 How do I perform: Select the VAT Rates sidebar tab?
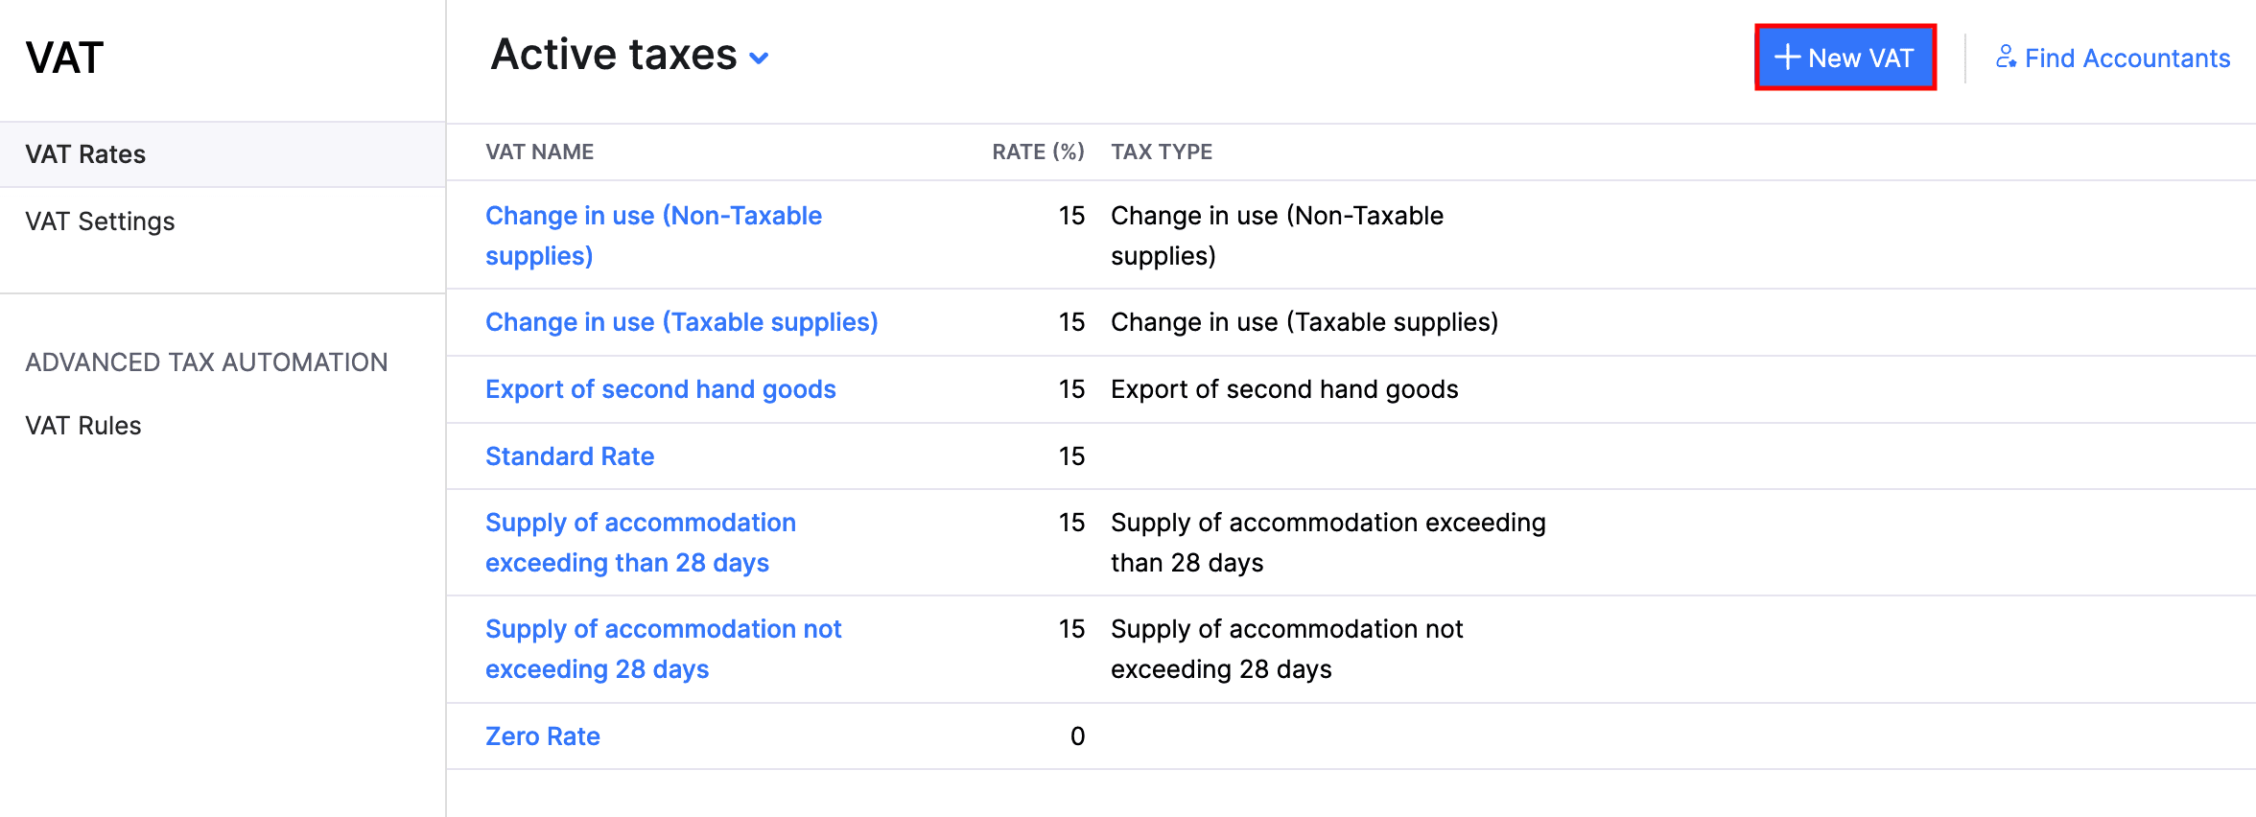pyautogui.click(x=85, y=154)
